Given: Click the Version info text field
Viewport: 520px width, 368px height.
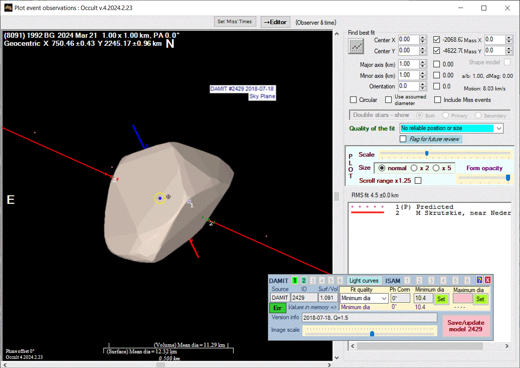Looking at the screenshot, I should tap(369, 317).
